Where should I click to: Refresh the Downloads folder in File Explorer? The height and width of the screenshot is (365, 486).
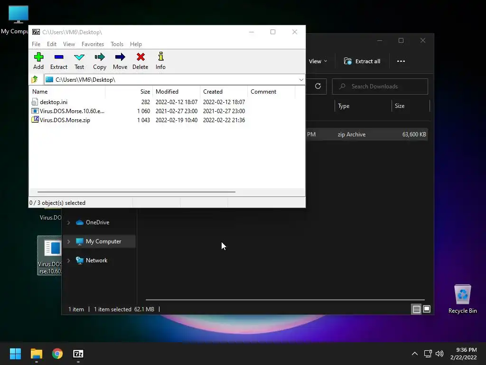[x=318, y=86]
